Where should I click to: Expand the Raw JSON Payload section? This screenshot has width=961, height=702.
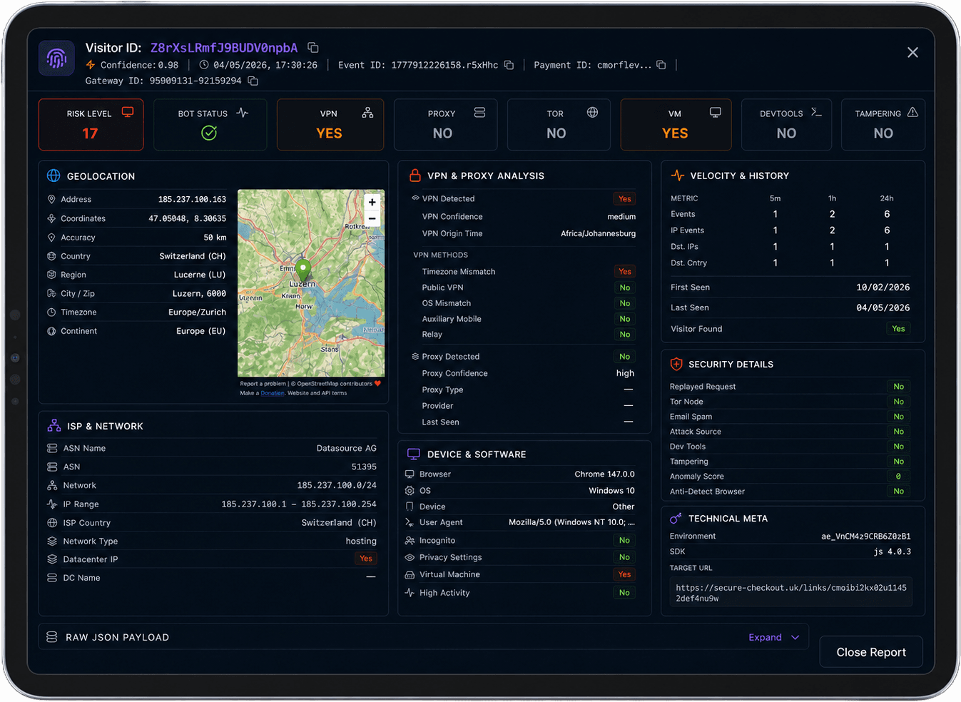point(774,637)
